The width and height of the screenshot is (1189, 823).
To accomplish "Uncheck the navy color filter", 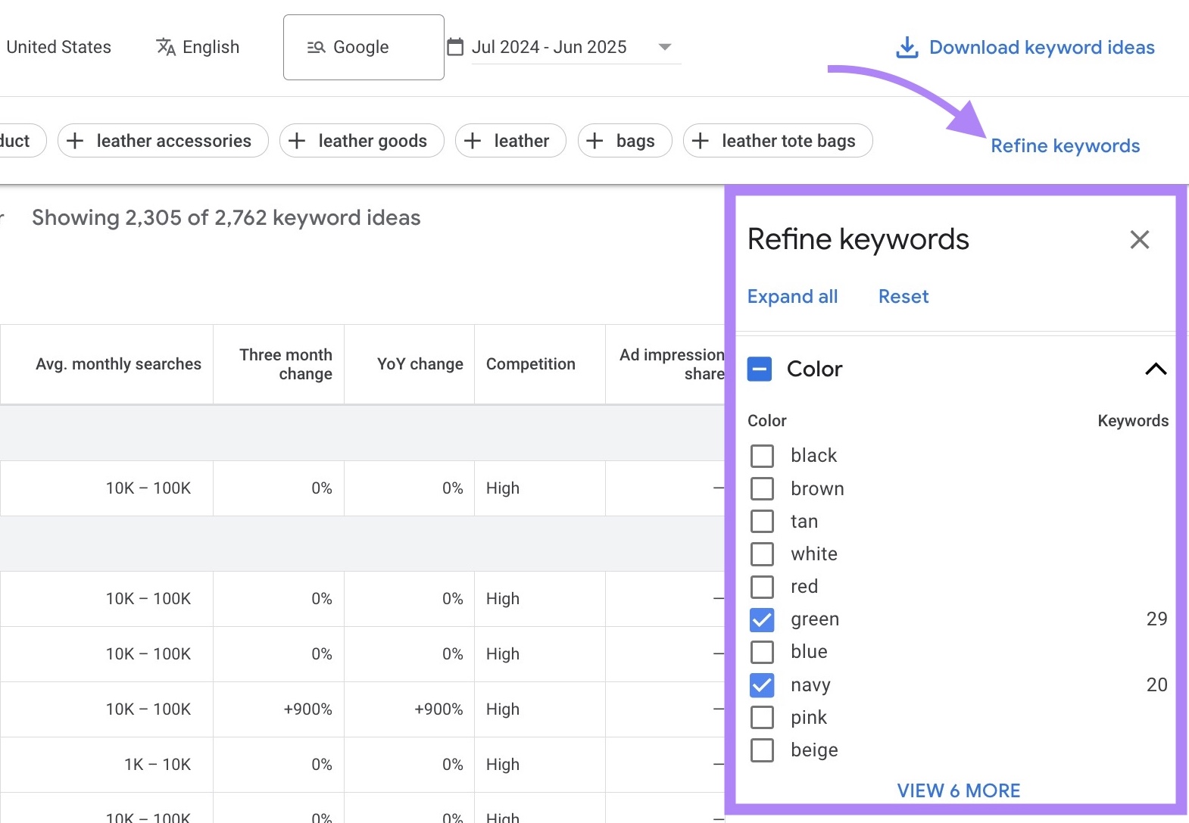I will point(762,685).
